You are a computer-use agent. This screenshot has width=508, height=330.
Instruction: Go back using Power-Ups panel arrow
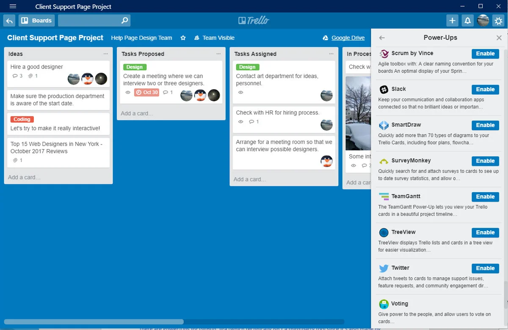tap(382, 38)
